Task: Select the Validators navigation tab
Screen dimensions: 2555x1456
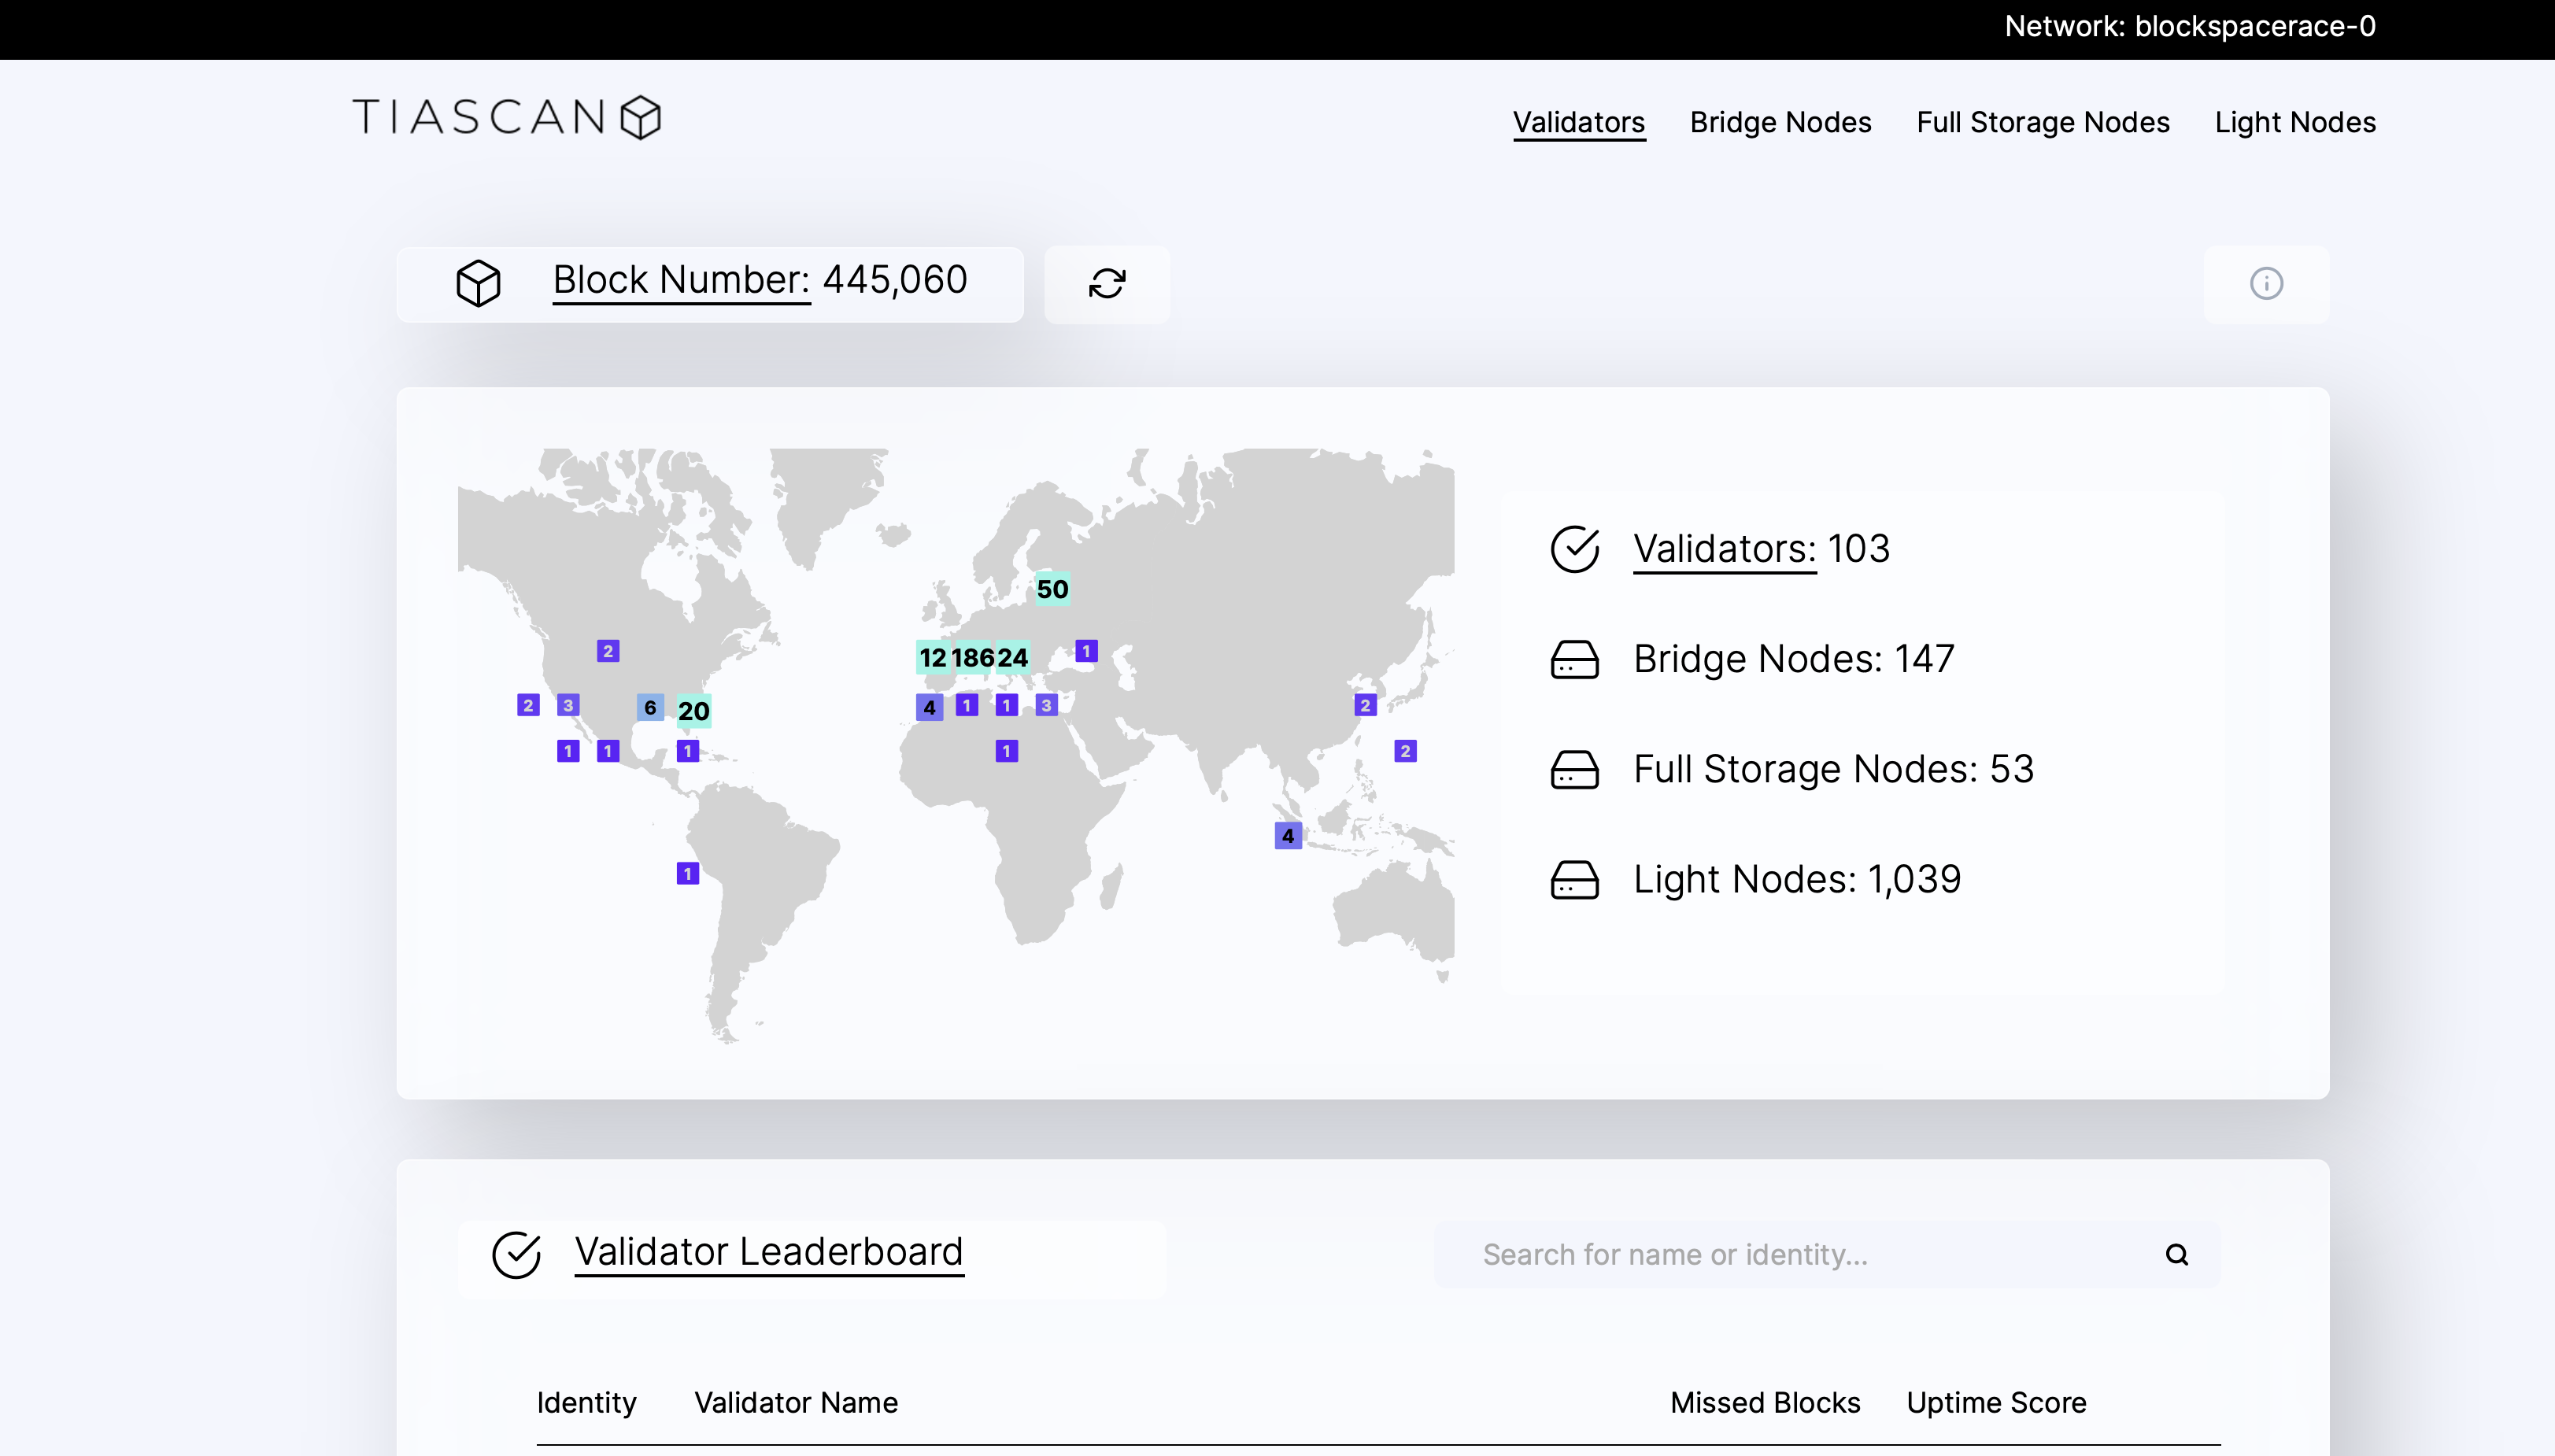Action: [x=1578, y=122]
